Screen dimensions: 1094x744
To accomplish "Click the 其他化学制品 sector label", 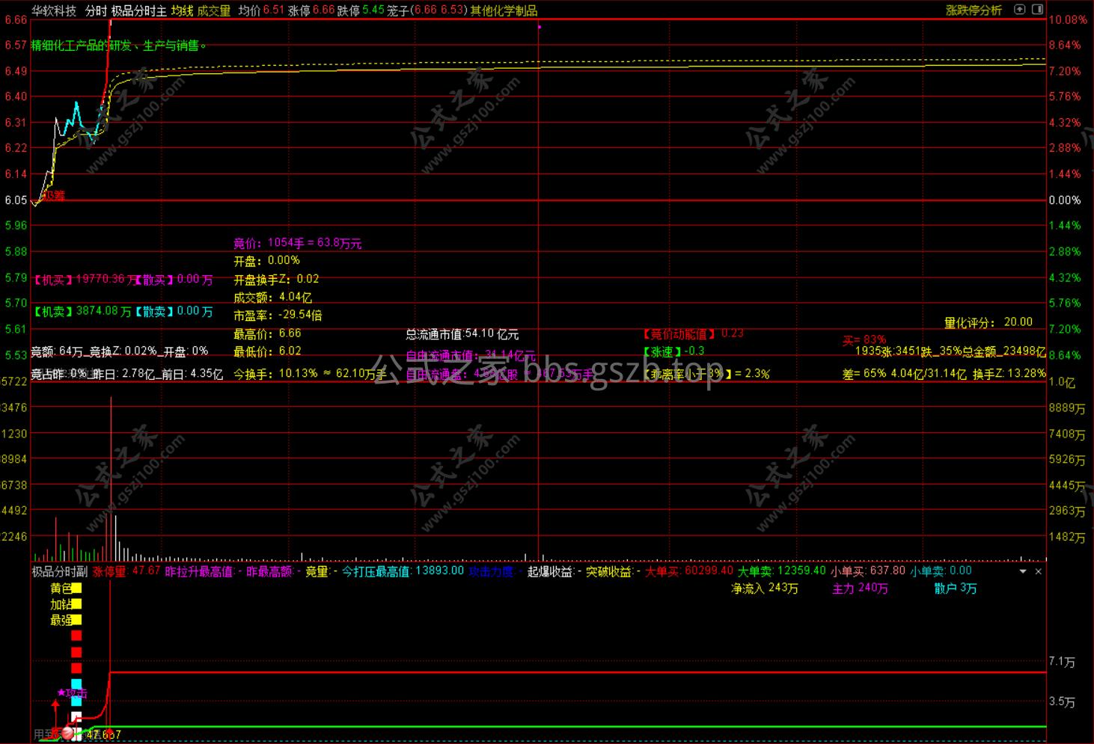I will point(504,10).
